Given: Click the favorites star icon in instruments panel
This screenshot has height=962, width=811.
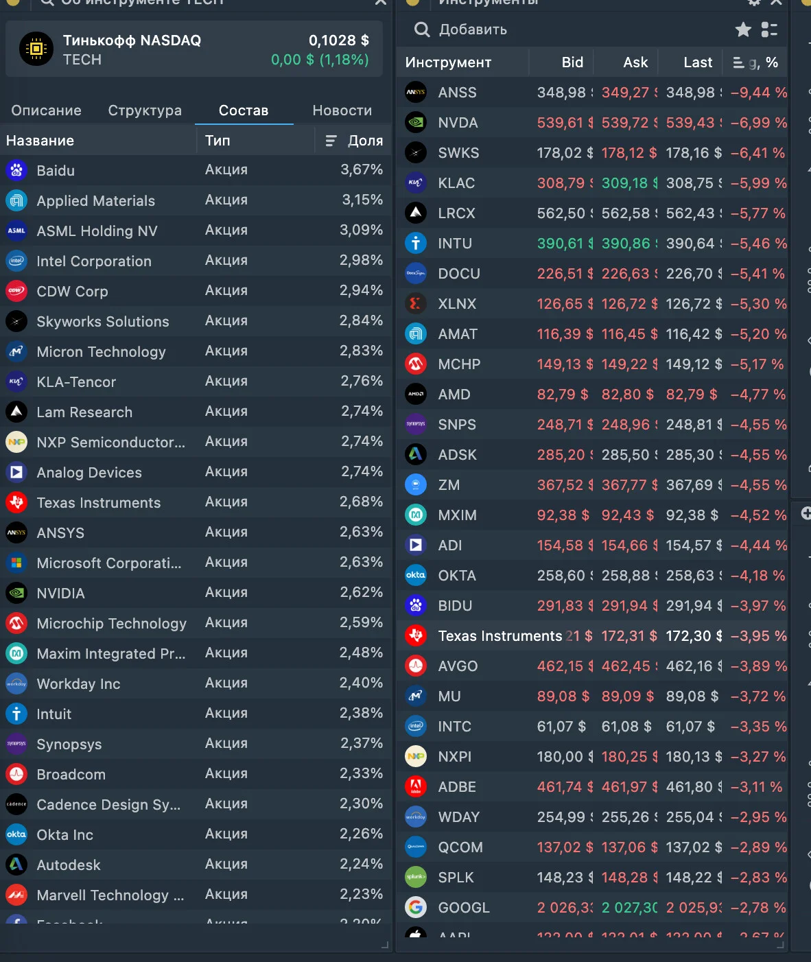Looking at the screenshot, I should (743, 30).
